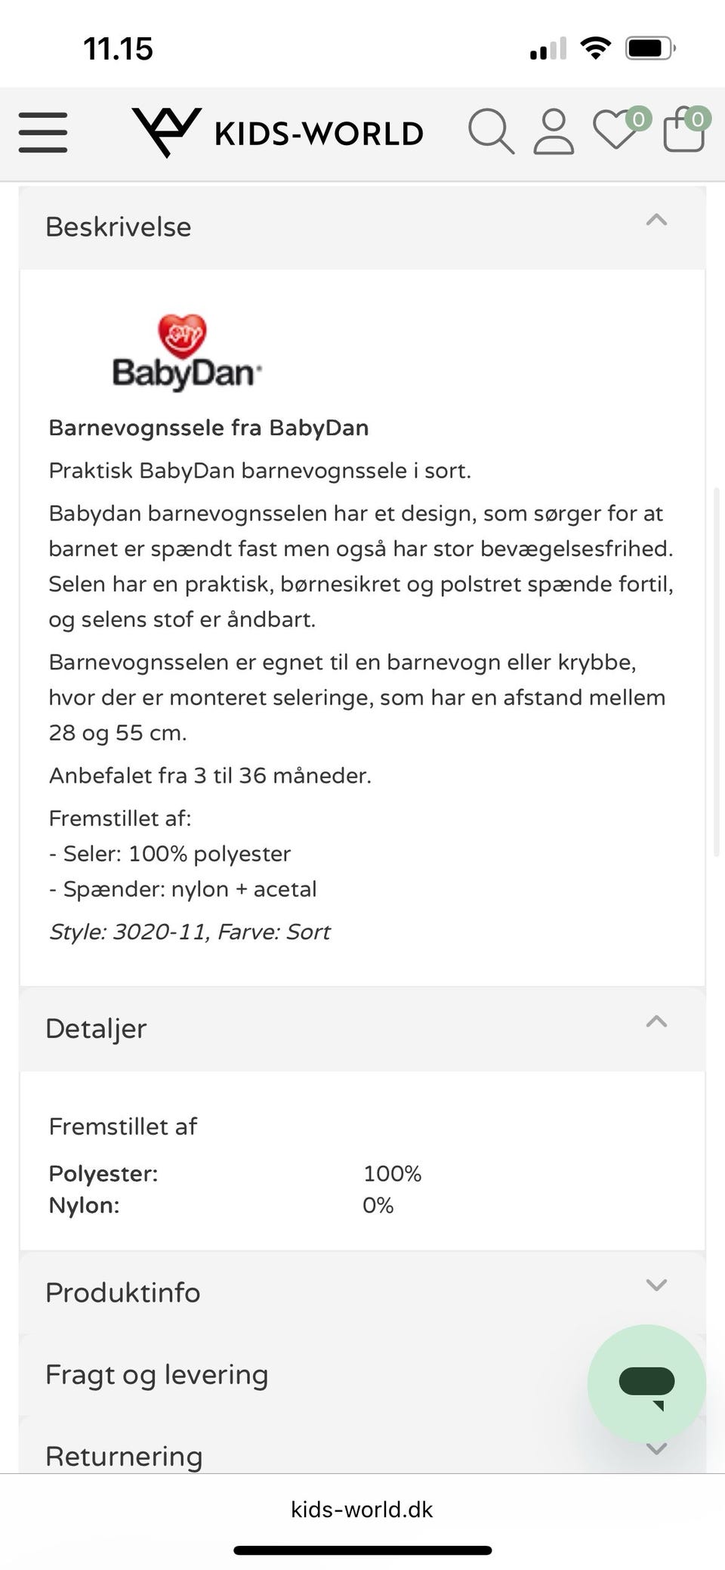This screenshot has height=1570, width=725.
Task: Click the Fragt og levering heading text
Action: point(156,1375)
